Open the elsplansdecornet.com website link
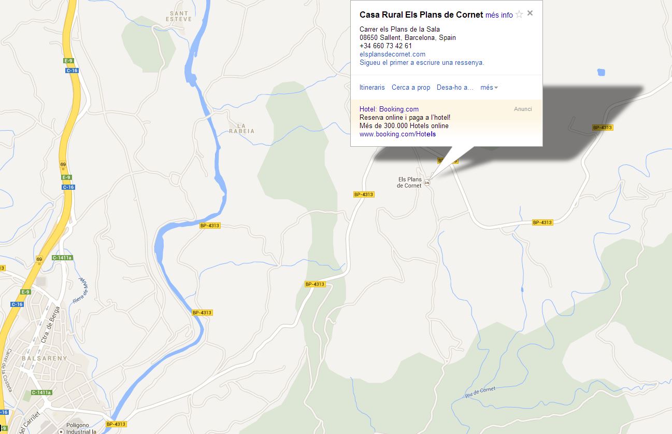Screen dimensions: 672x434 [392, 54]
